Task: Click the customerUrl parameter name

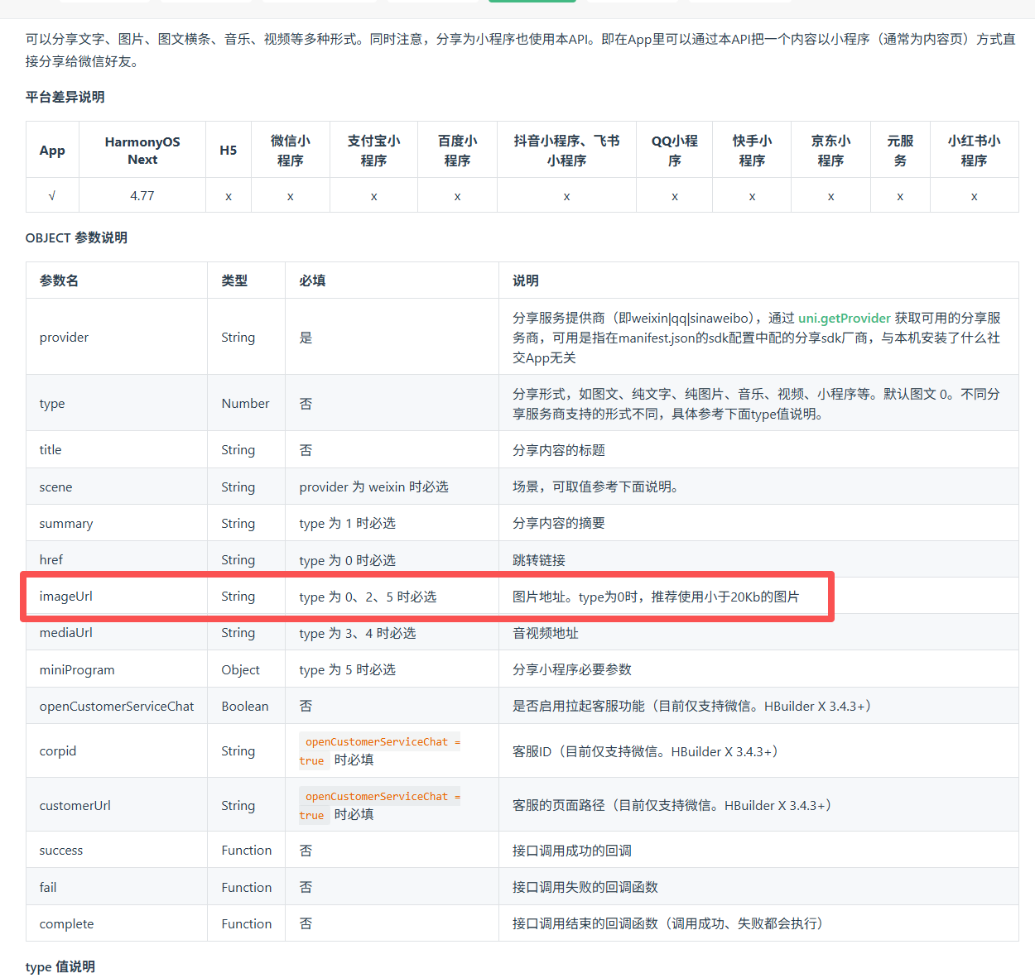Action: [75, 805]
